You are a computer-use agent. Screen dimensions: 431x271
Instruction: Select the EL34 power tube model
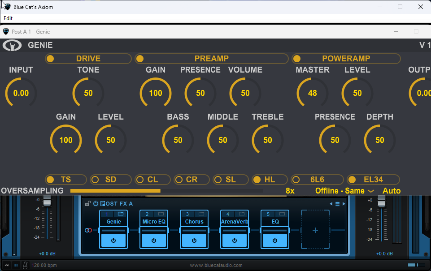pyautogui.click(x=373, y=180)
